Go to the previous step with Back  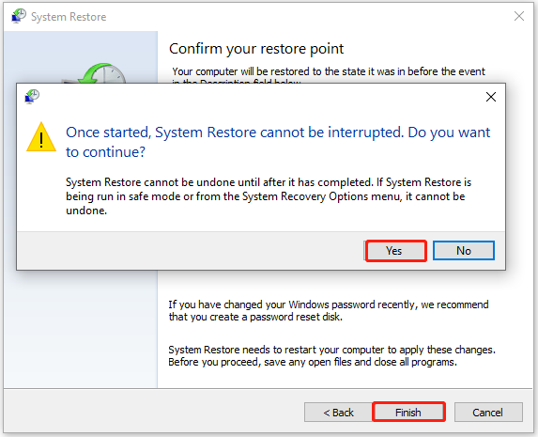pyautogui.click(x=338, y=412)
